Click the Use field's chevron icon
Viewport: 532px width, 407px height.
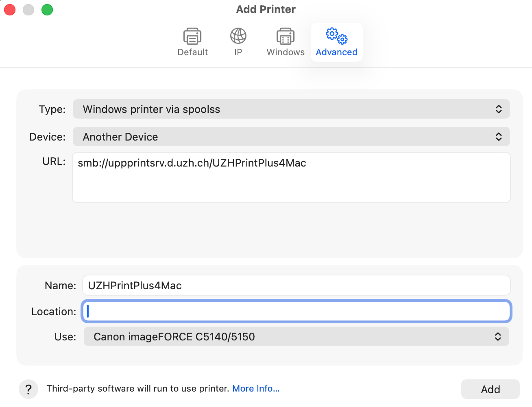tap(497, 336)
